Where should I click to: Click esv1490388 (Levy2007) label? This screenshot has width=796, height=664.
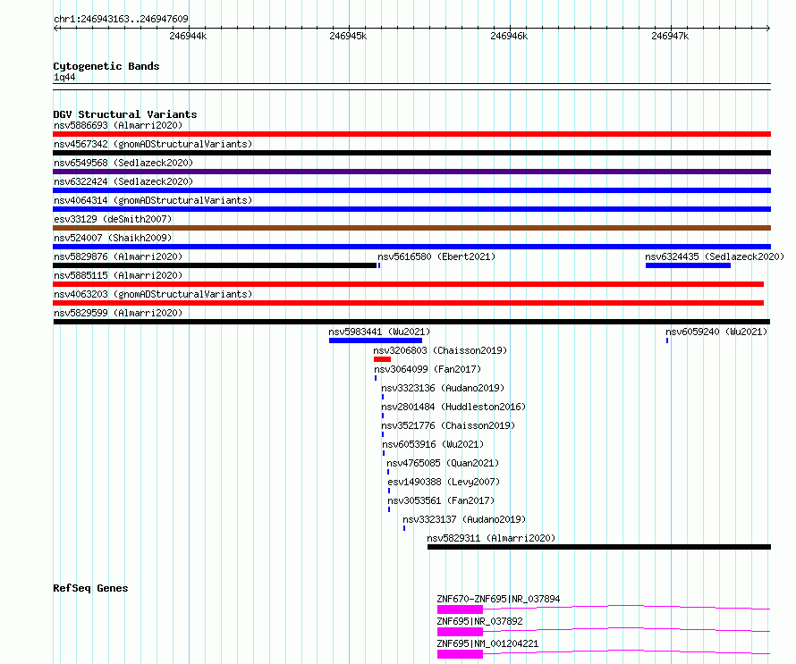(x=444, y=482)
